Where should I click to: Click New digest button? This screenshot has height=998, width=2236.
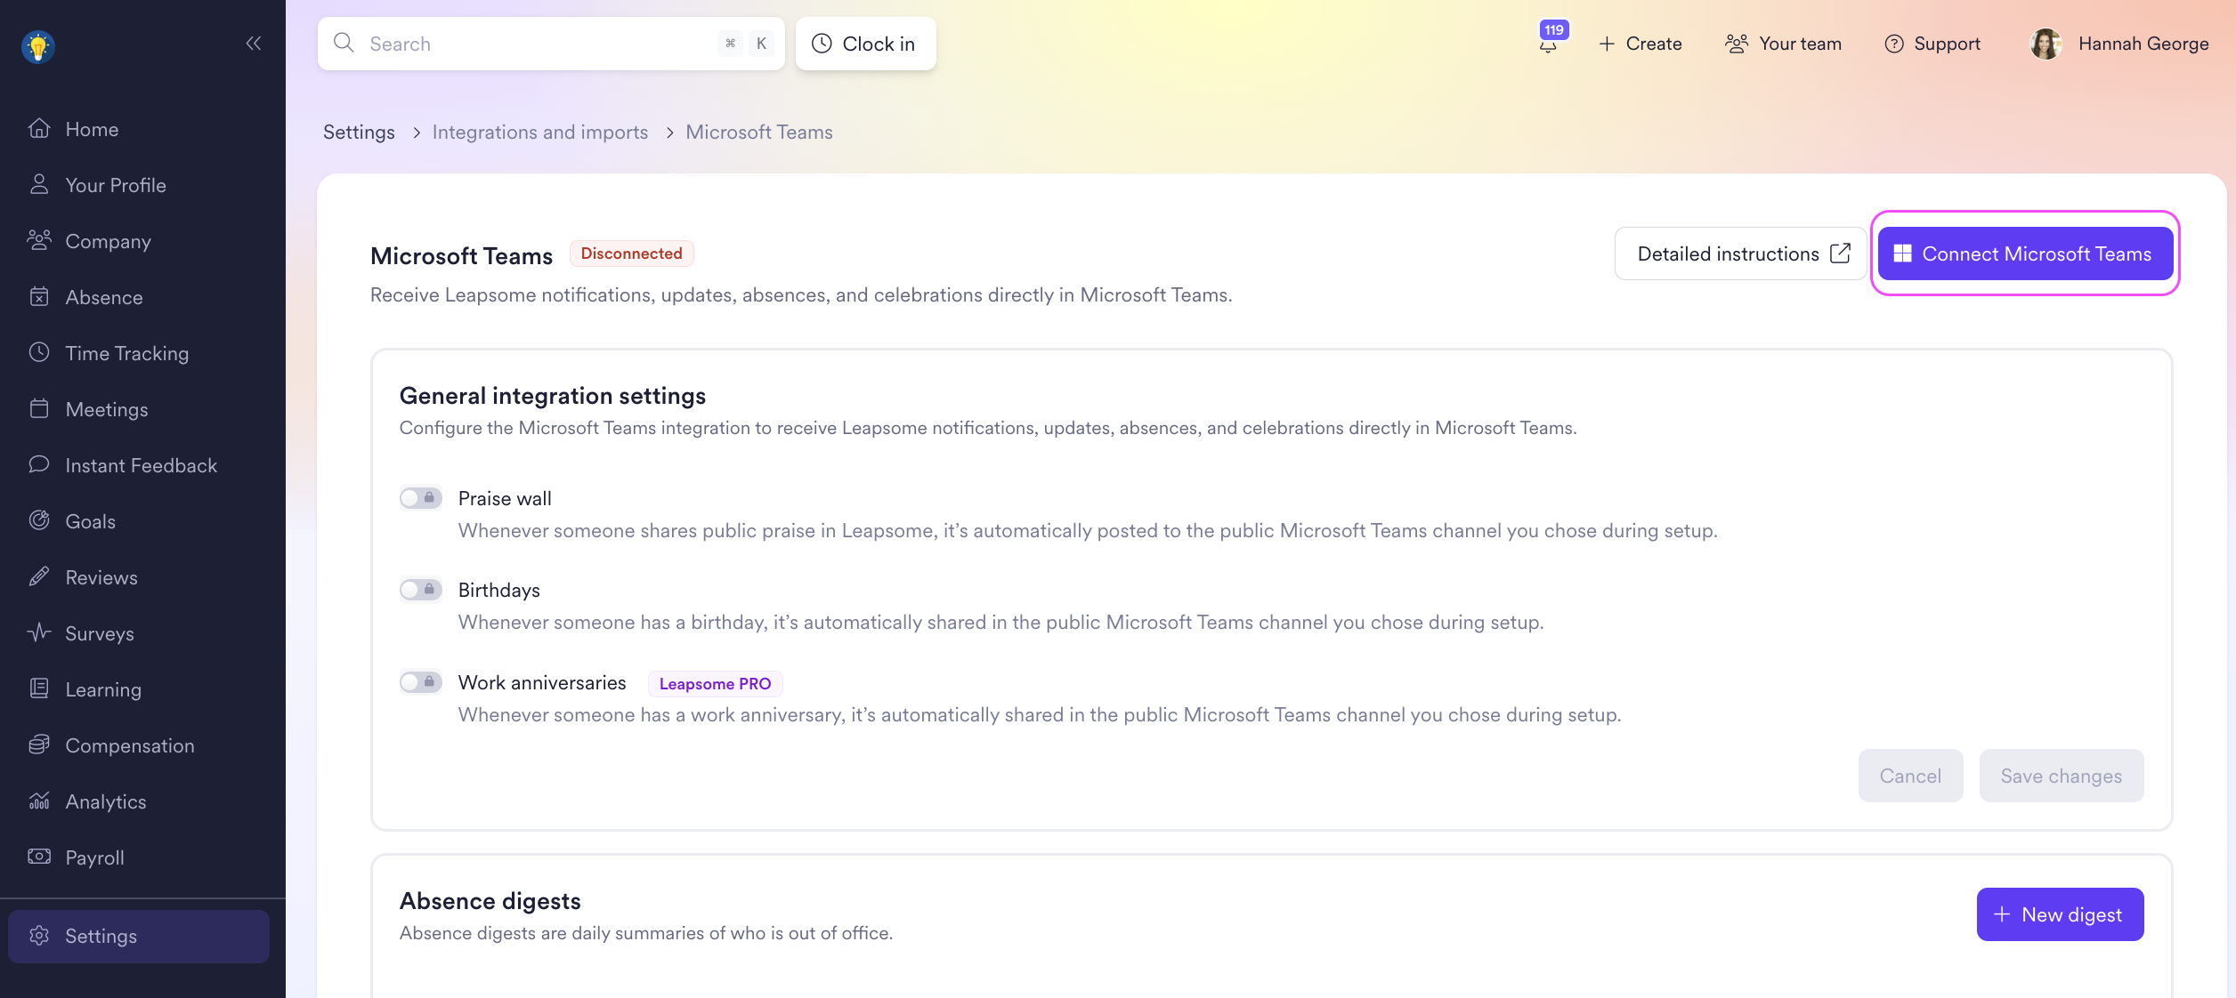click(2060, 914)
